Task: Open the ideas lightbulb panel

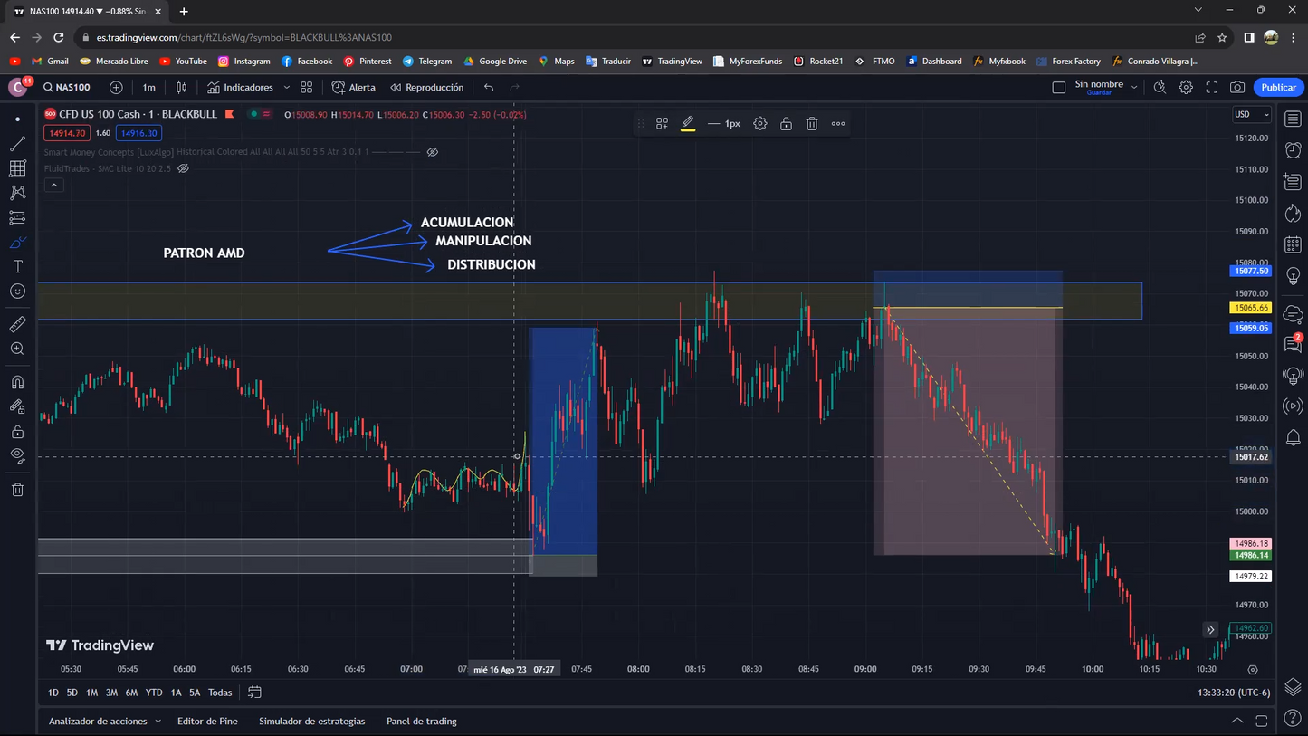Action: click(1293, 277)
